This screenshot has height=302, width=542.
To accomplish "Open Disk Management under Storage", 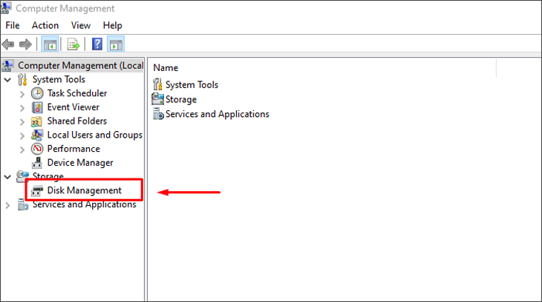I will click(x=85, y=190).
